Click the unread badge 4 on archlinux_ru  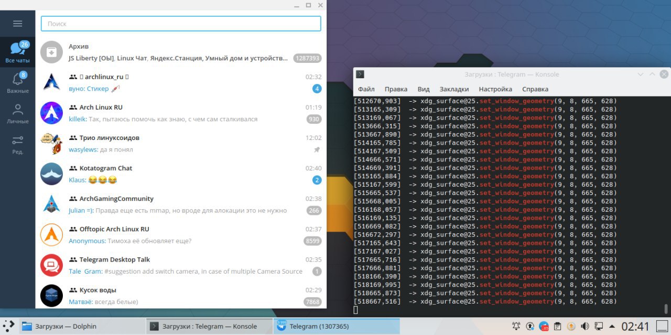[317, 89]
